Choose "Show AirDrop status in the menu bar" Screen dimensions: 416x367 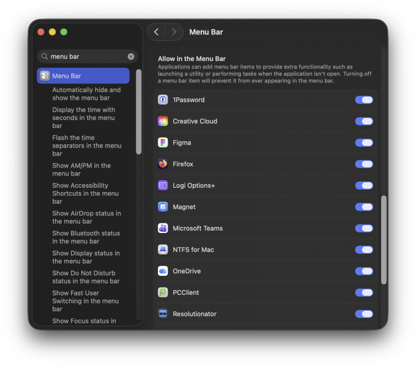pyautogui.click(x=86, y=217)
